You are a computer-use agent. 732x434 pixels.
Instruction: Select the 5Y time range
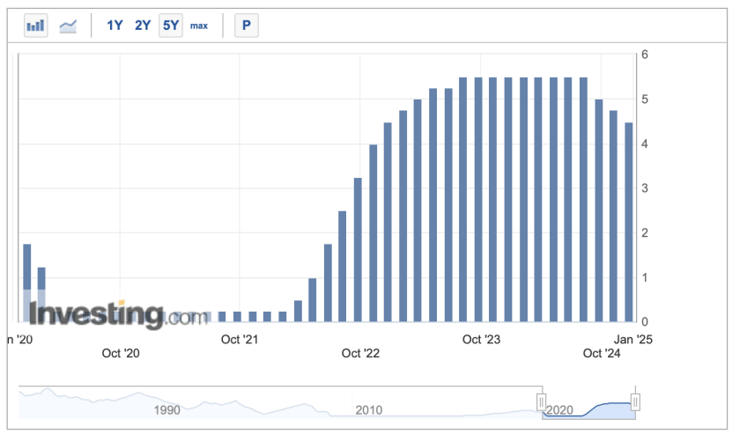pyautogui.click(x=170, y=26)
